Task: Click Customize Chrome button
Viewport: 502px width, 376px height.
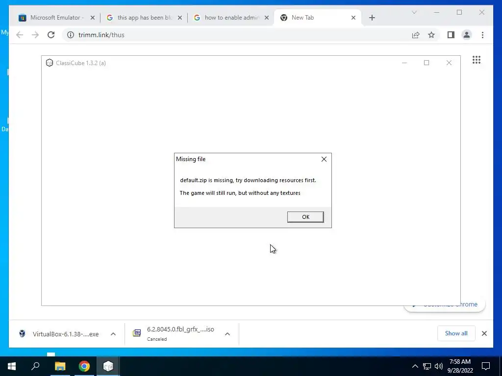Action: (445, 305)
